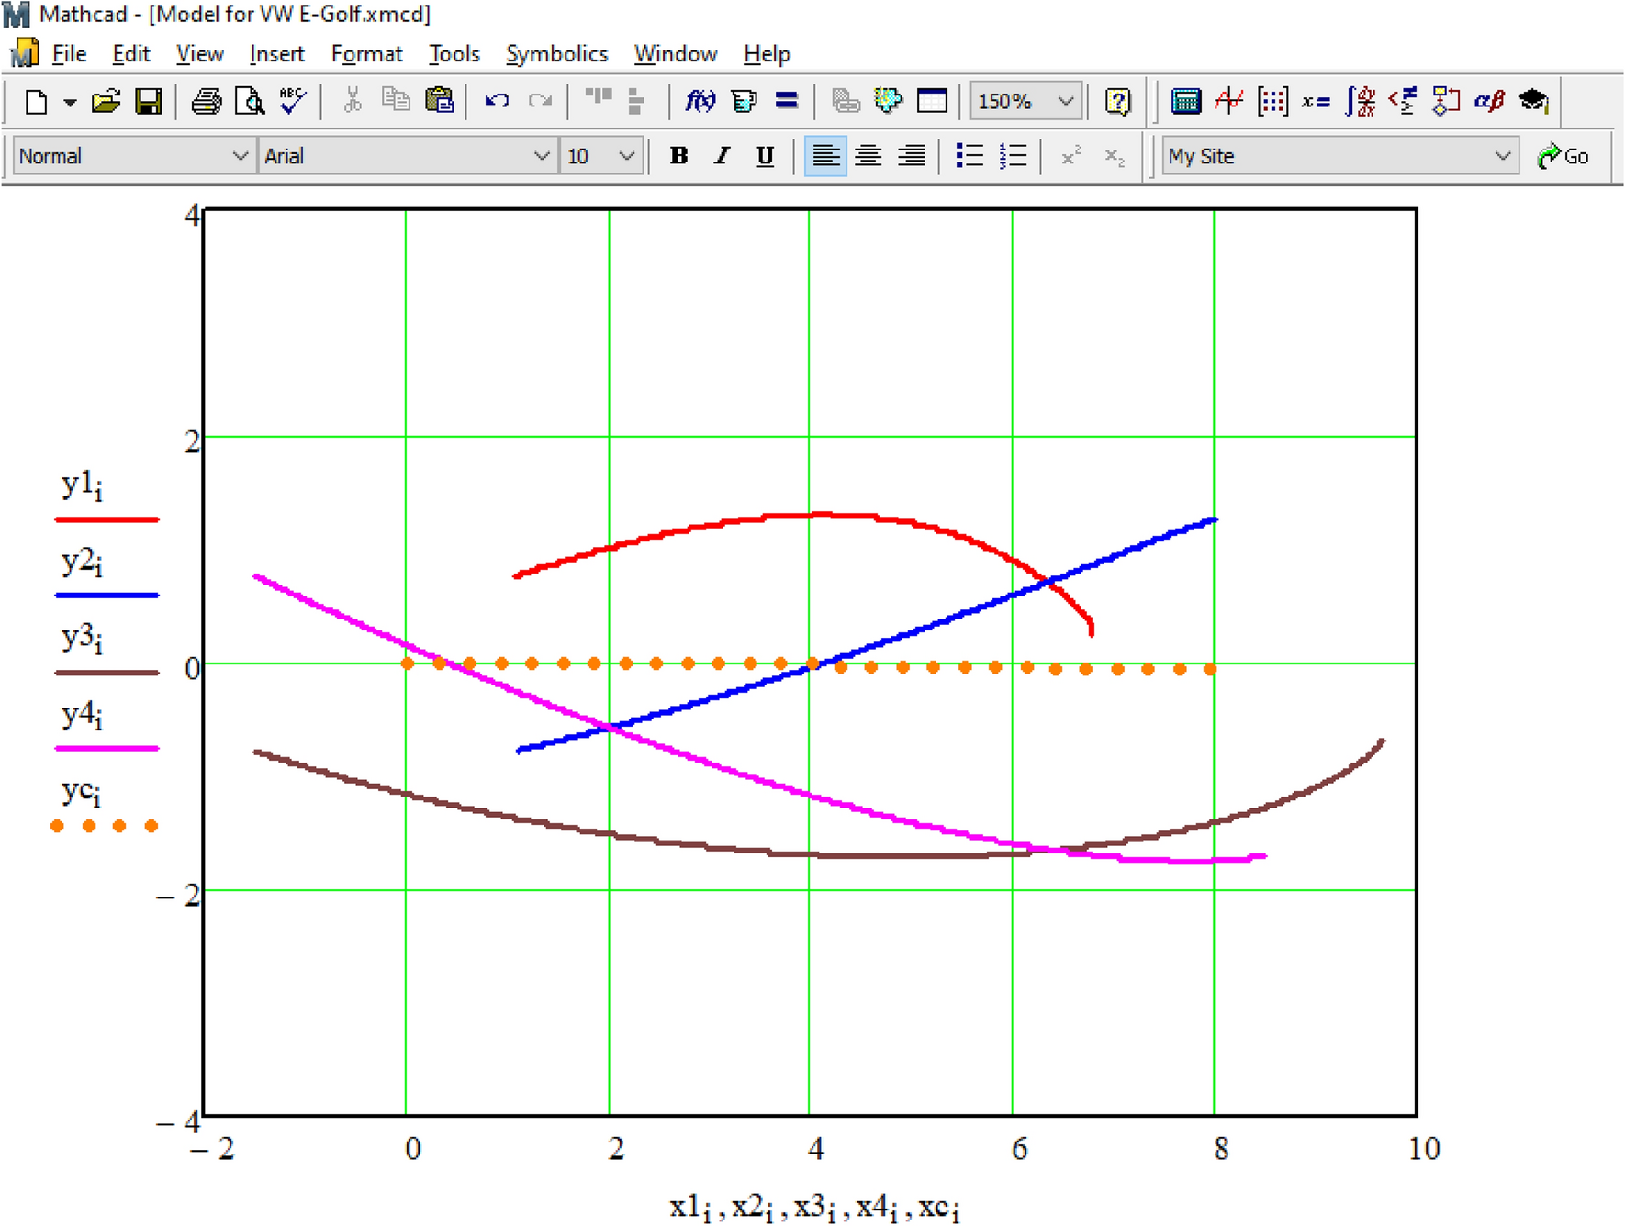Open the Matrix toolbar palette
Image resolution: width=1625 pixels, height=1226 pixels.
(1272, 101)
